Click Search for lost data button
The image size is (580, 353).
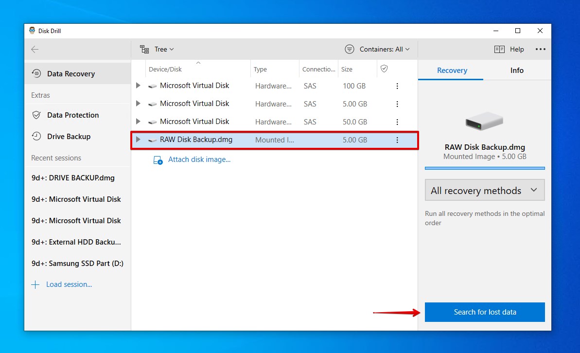485,312
